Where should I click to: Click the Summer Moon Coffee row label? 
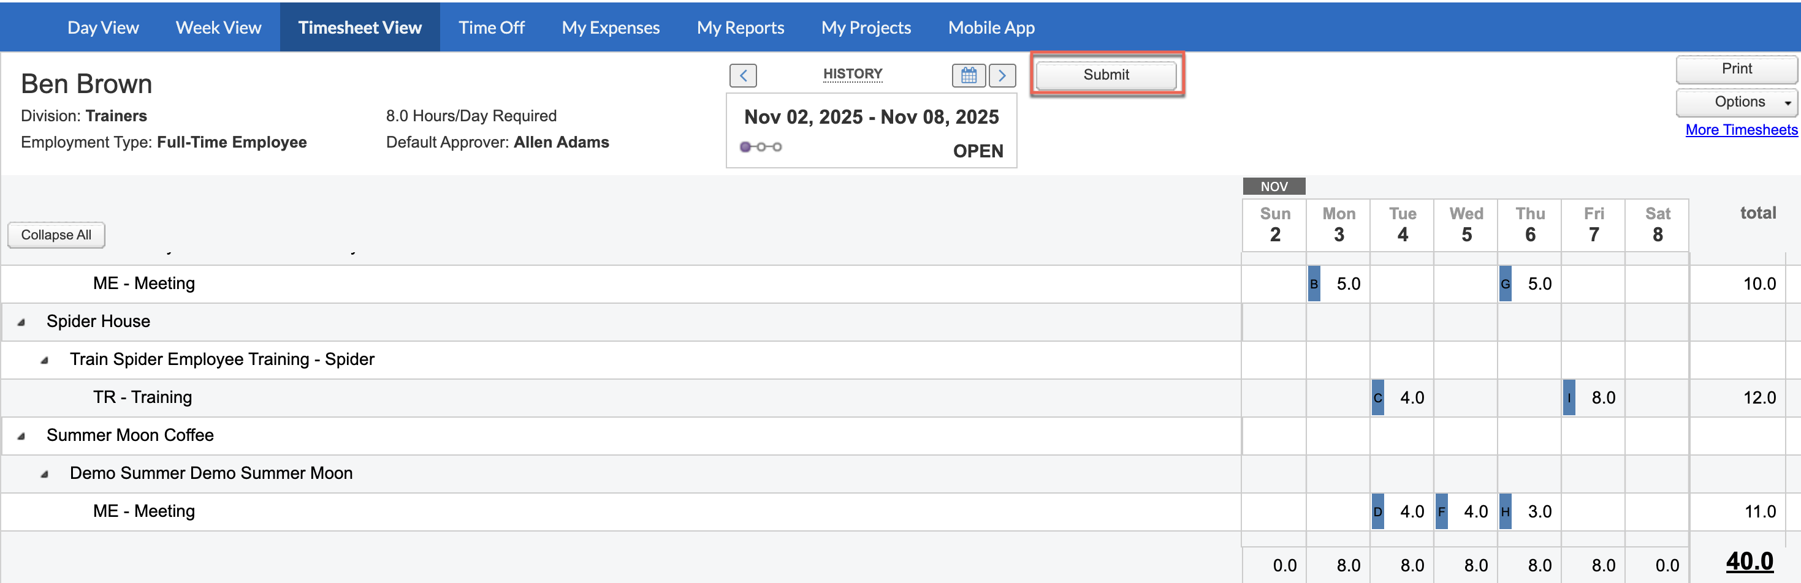(x=129, y=435)
